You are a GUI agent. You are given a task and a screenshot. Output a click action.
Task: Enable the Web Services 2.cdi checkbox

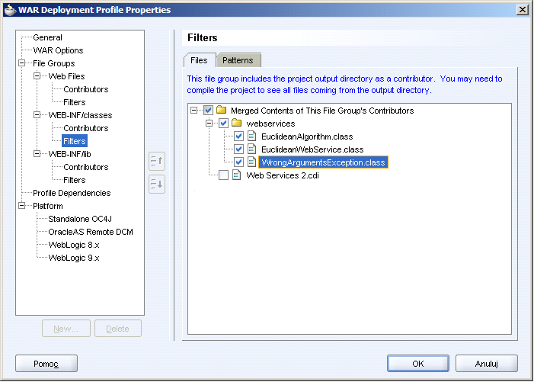pyautogui.click(x=223, y=175)
